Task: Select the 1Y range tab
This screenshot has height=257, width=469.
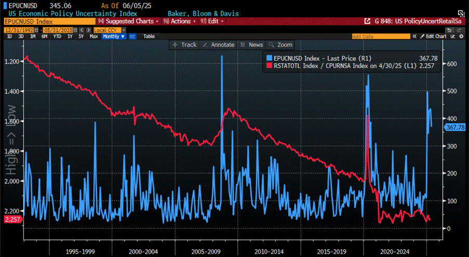Action: pyautogui.click(x=70, y=36)
